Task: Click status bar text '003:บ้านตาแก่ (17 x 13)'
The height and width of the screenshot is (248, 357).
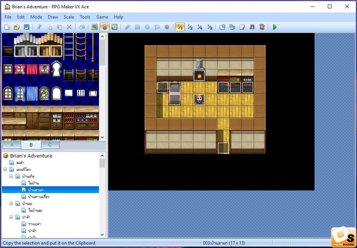Action: point(224,243)
